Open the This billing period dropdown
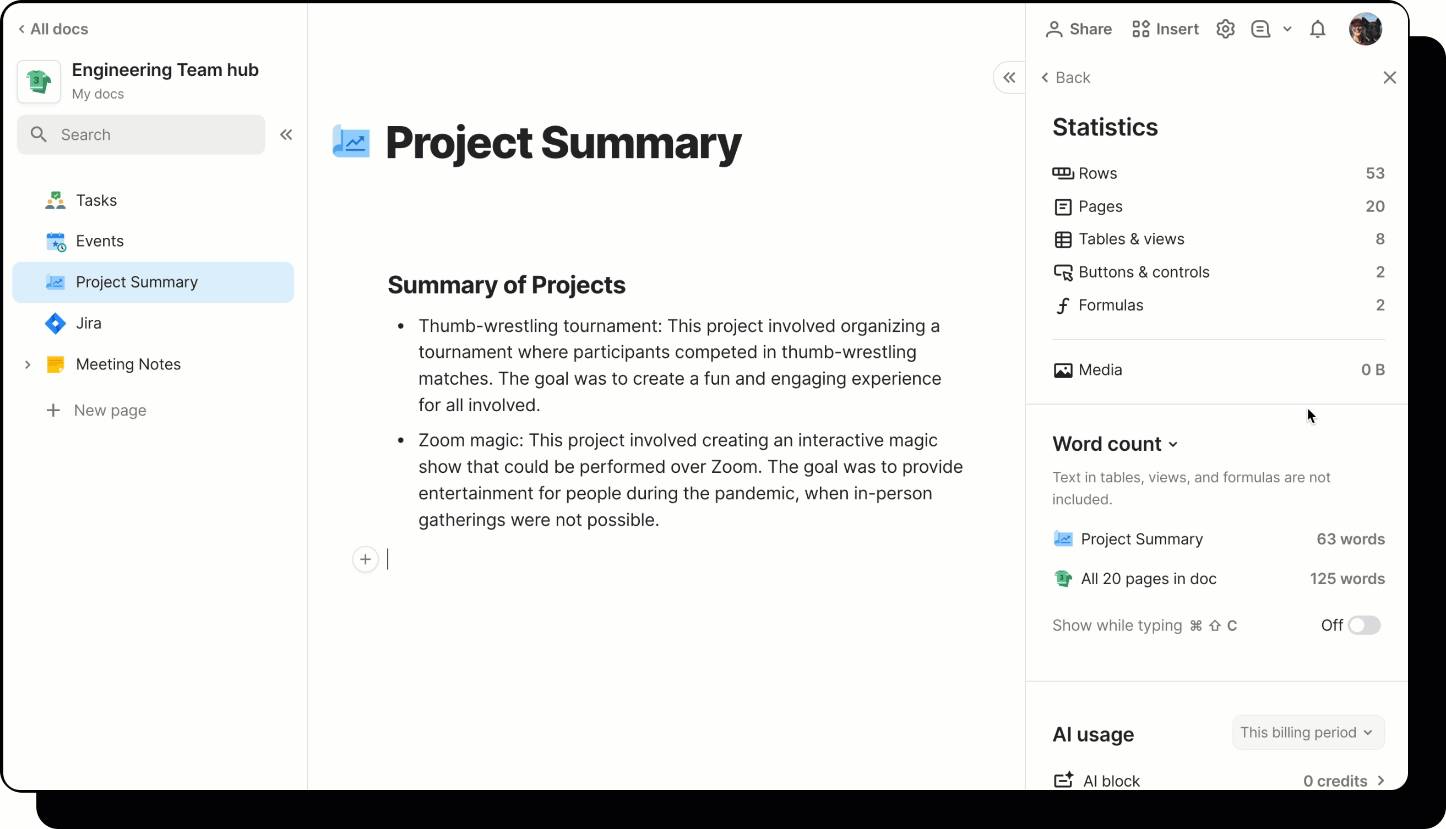 coord(1307,732)
